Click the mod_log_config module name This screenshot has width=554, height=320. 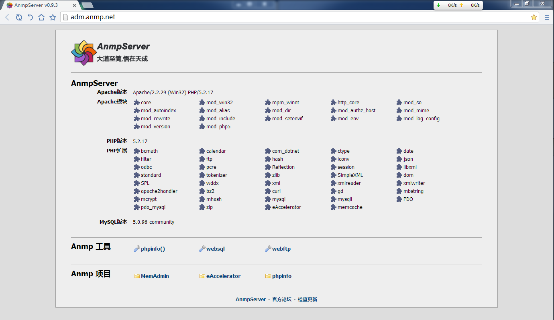tap(422, 119)
